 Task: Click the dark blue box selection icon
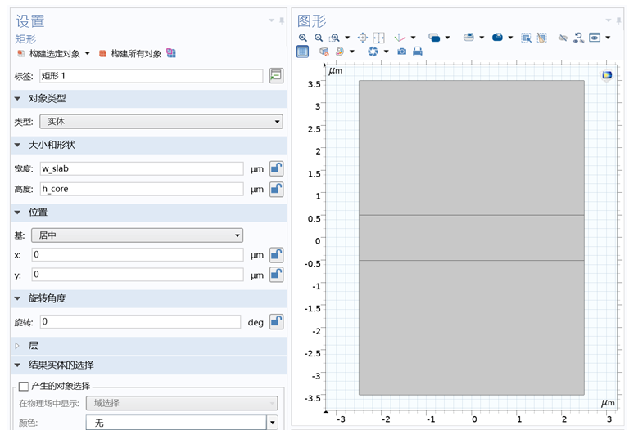pyautogui.click(x=497, y=38)
